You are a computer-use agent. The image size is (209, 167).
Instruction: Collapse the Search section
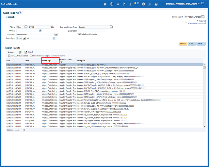(x=7, y=17)
